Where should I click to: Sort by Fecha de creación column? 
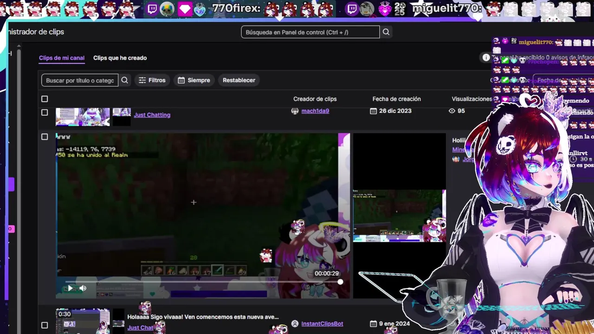click(x=396, y=99)
